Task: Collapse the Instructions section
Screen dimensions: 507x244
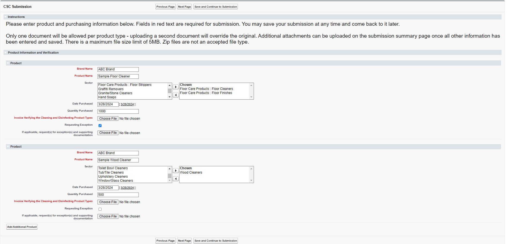Action: click(5, 17)
